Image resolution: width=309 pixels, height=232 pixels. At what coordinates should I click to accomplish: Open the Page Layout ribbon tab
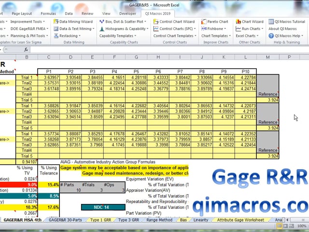[22, 14]
